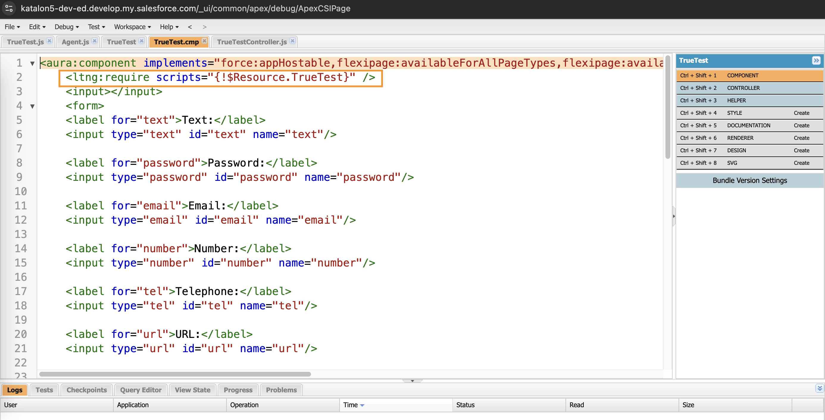Toggle Time column sort order
This screenshot has width=825, height=420.
point(396,405)
